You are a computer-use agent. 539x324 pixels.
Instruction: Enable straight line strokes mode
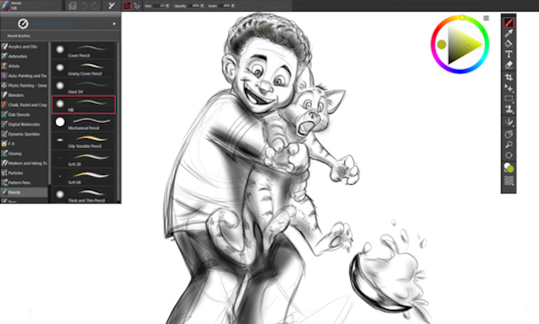137,6
